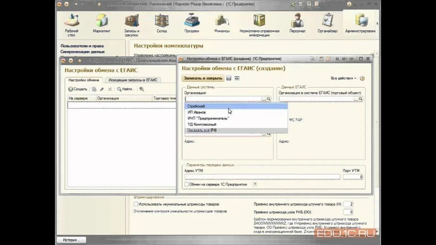Click favorites star in main title bar
This screenshot has height=245, width=436.
pos(99,4)
